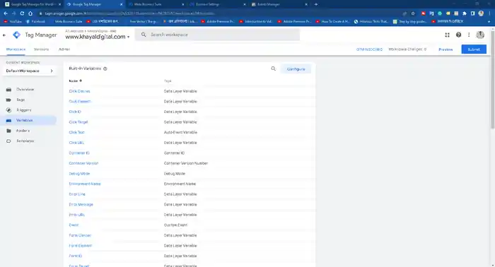
Task: Expand the Default Workspace selector chevron
Action: 52,71
